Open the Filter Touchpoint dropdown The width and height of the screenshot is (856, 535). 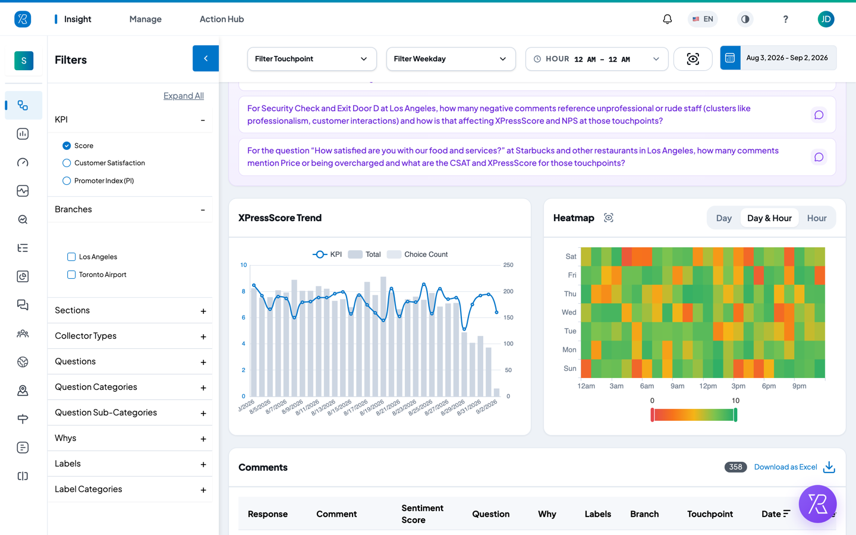click(312, 59)
